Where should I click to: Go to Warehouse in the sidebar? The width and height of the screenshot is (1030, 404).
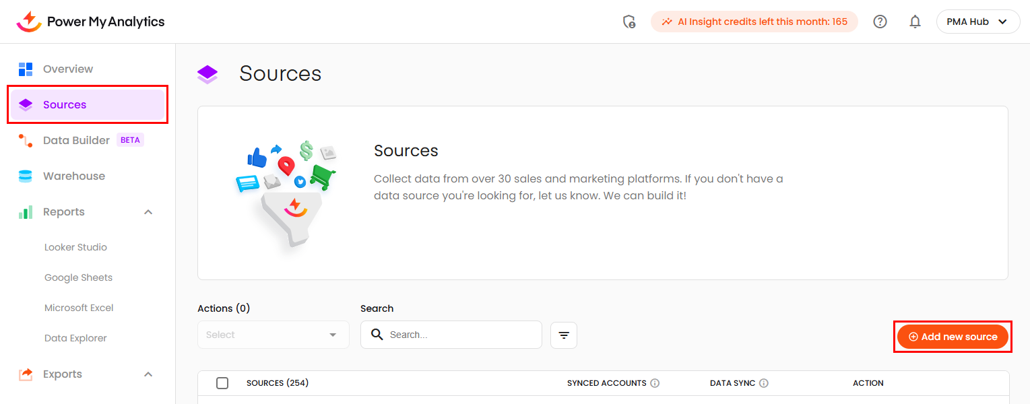(x=74, y=176)
